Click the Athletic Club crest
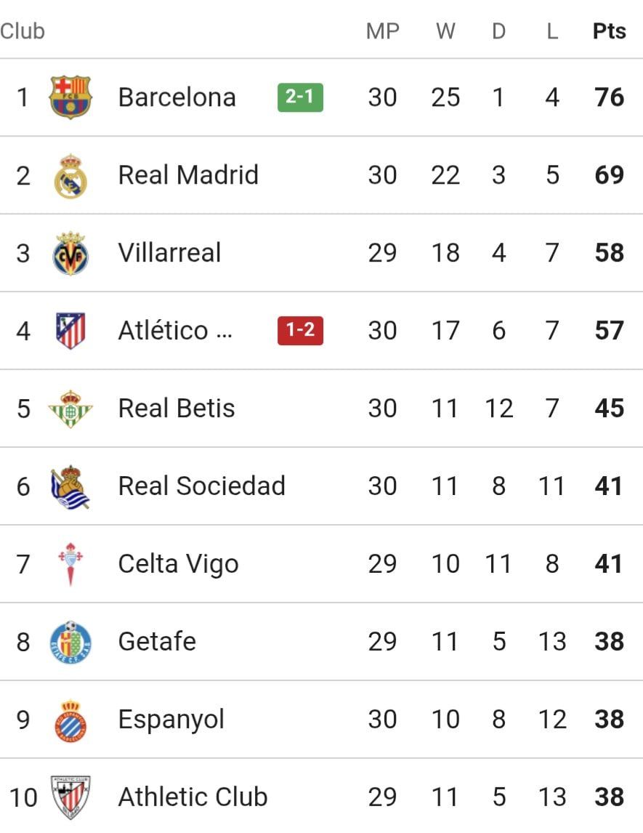 [70, 797]
